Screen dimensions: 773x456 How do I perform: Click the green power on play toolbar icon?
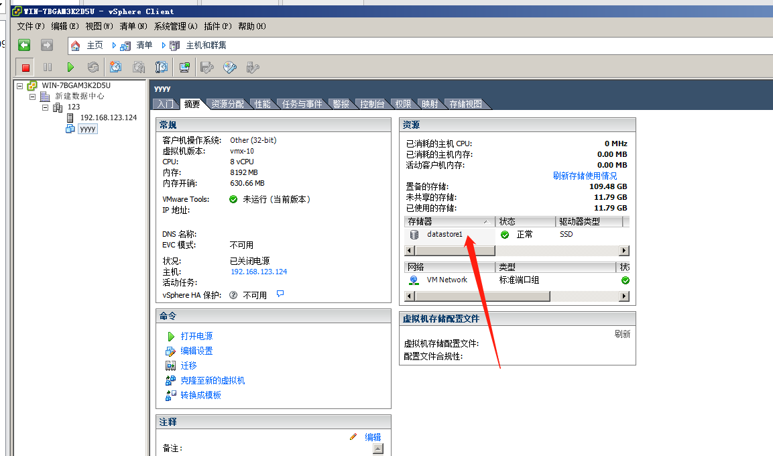point(70,67)
